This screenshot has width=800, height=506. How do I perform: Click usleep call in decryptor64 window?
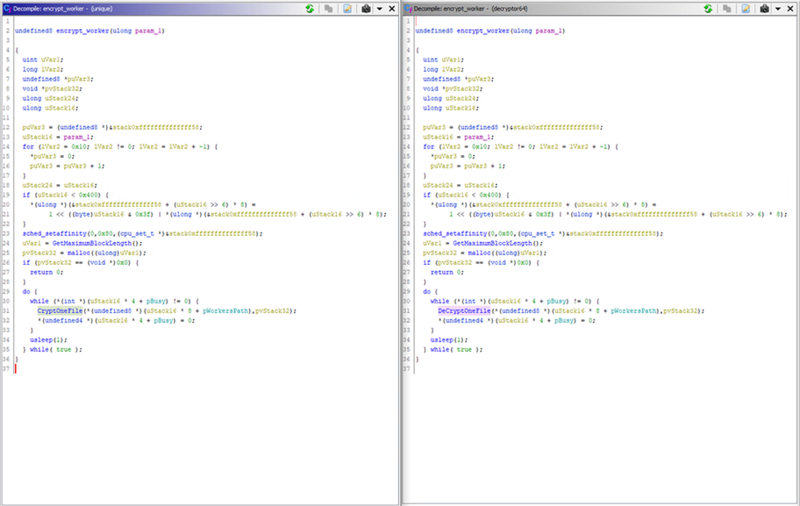pyautogui.click(x=441, y=339)
